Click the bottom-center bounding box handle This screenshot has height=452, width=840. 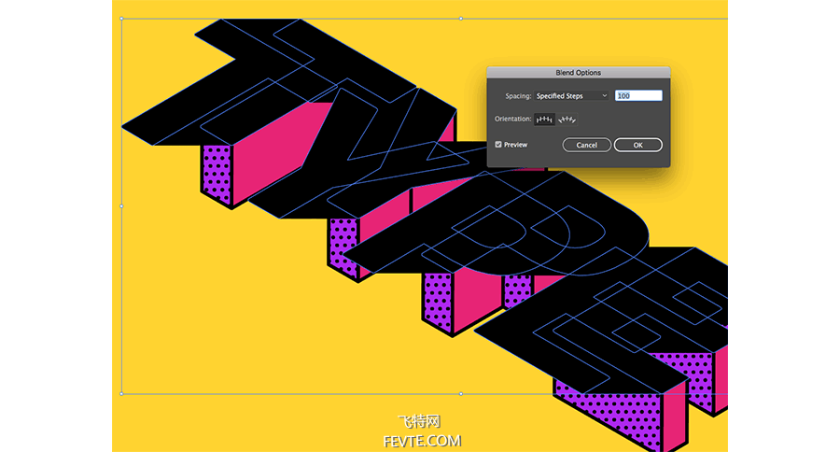tap(461, 393)
